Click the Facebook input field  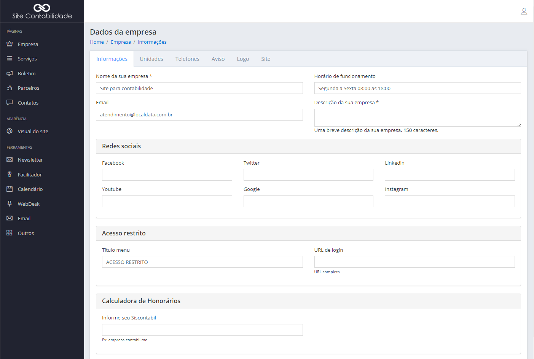tap(167, 175)
